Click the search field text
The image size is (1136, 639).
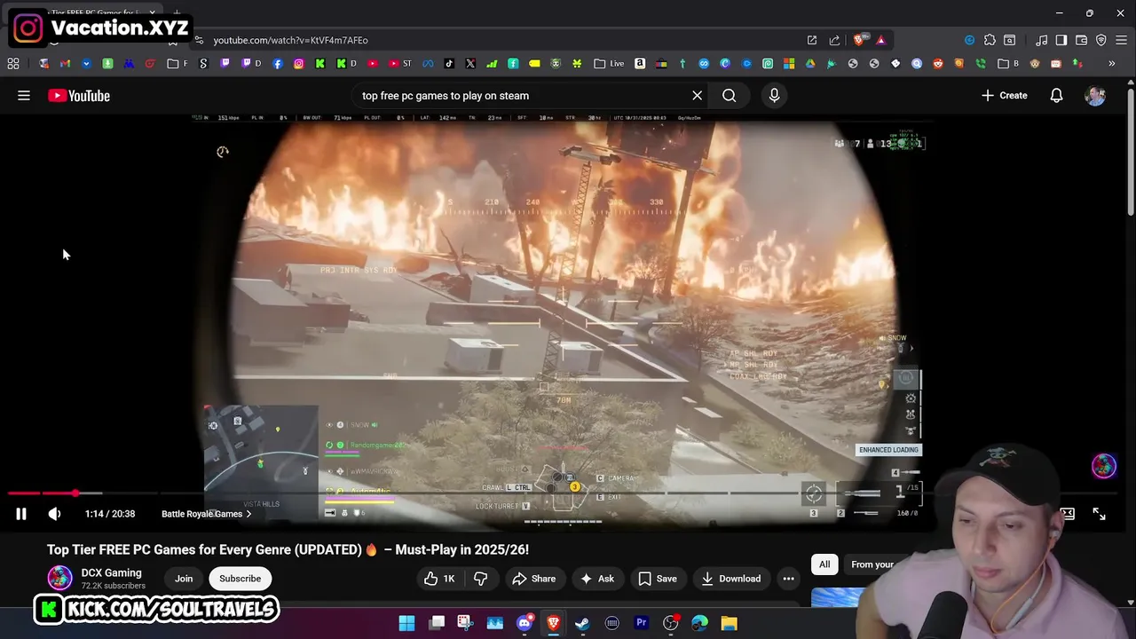point(446,96)
